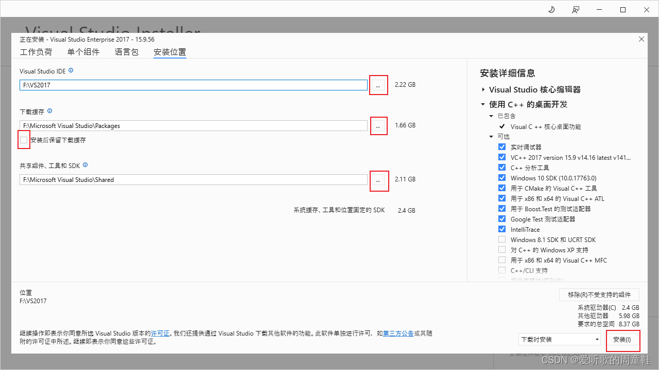The image size is (659, 370).
Task: Click the info icon beside 下载缓存
Action: tap(49, 111)
